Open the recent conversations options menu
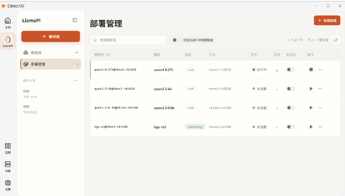The image size is (345, 196). tap(75, 81)
